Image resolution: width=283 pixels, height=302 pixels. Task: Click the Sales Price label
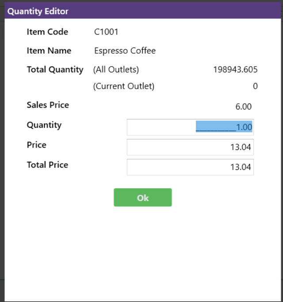click(x=48, y=105)
